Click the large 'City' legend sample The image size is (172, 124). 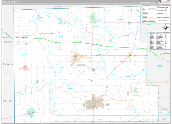166,8
